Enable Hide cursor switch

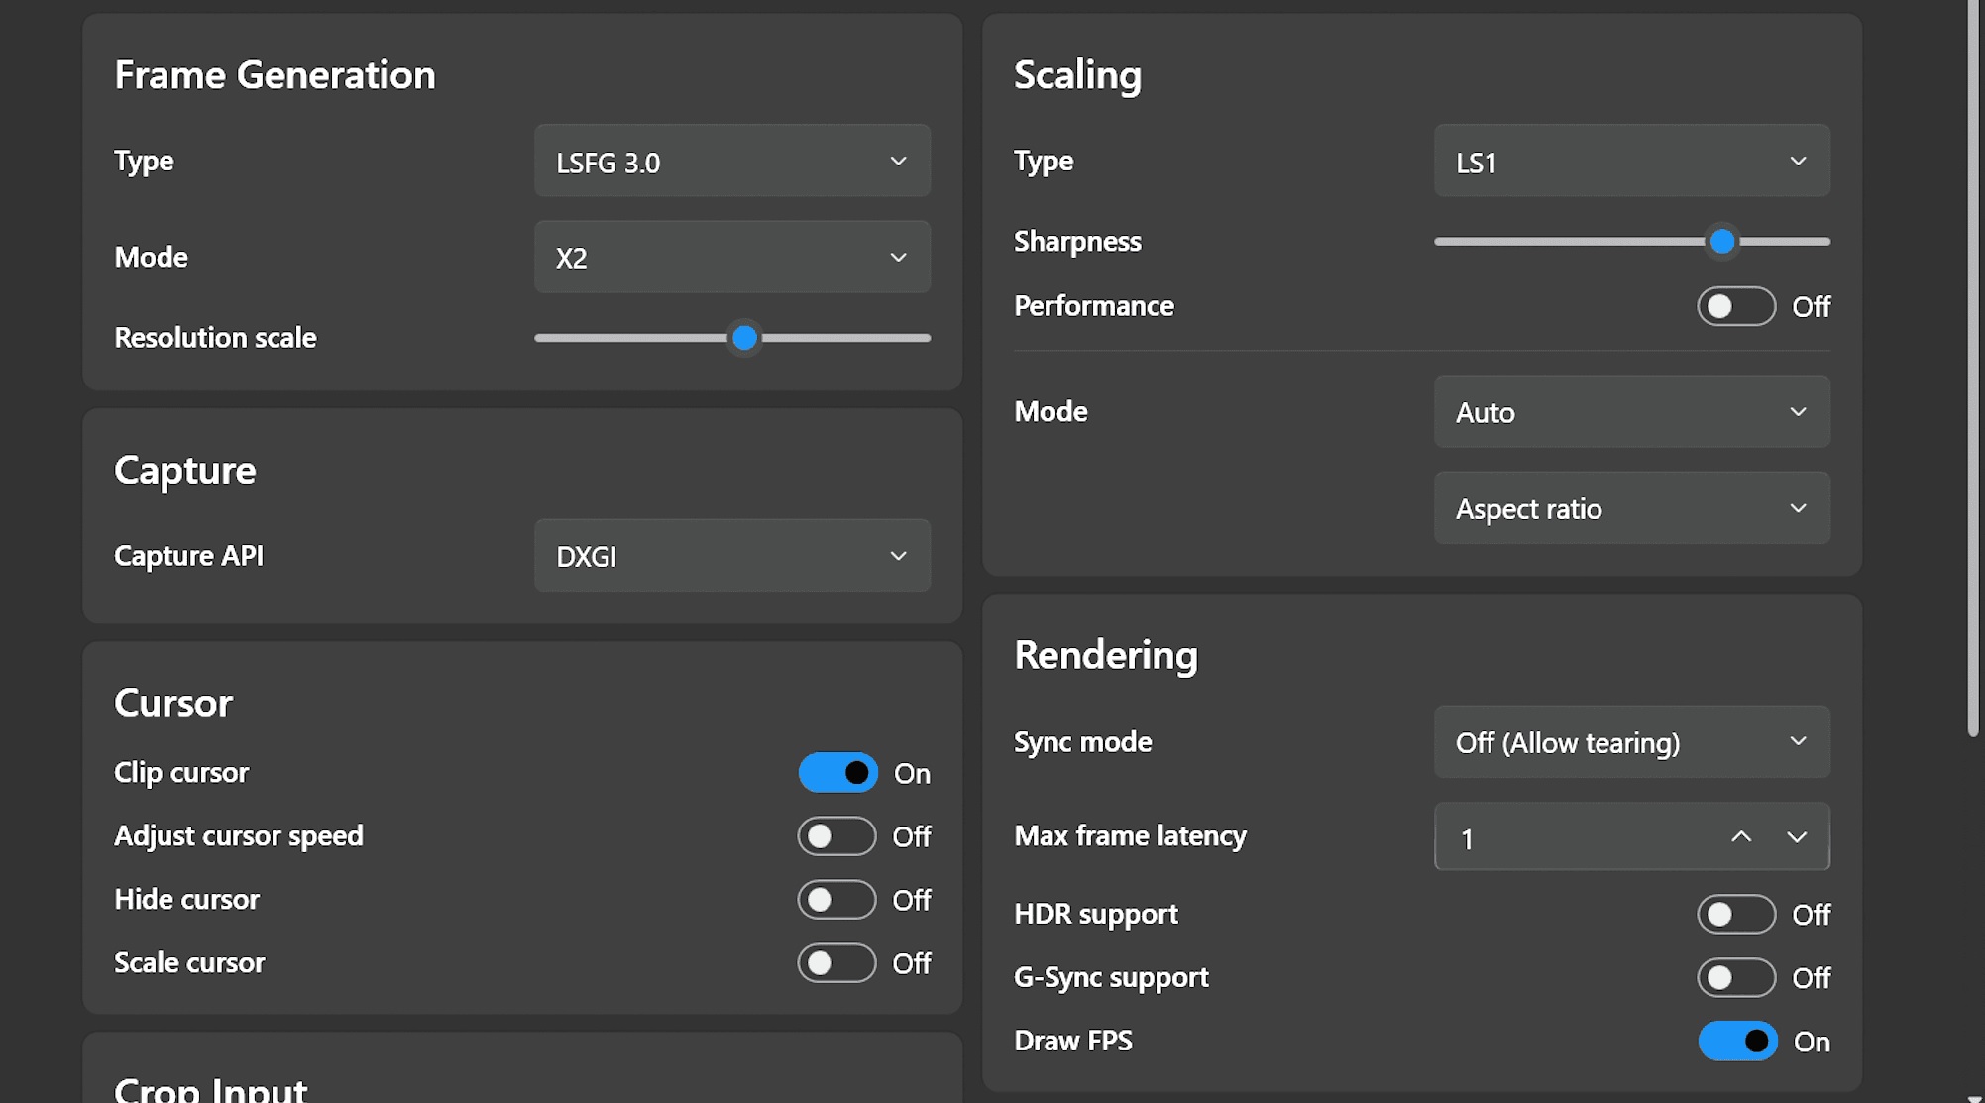(x=837, y=900)
